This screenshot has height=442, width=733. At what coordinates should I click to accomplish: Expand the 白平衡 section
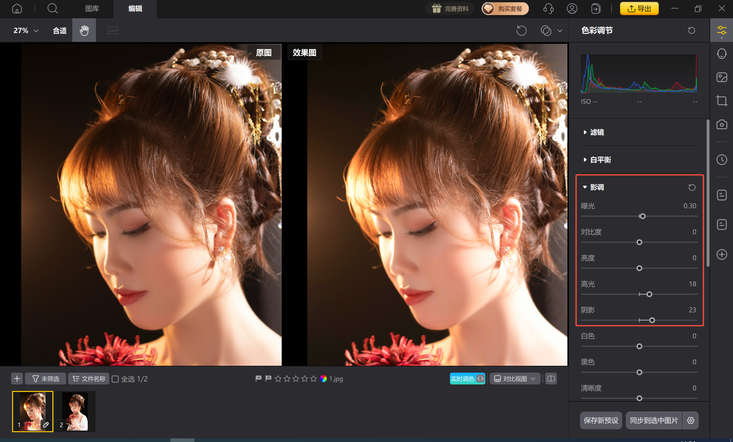pyautogui.click(x=600, y=160)
